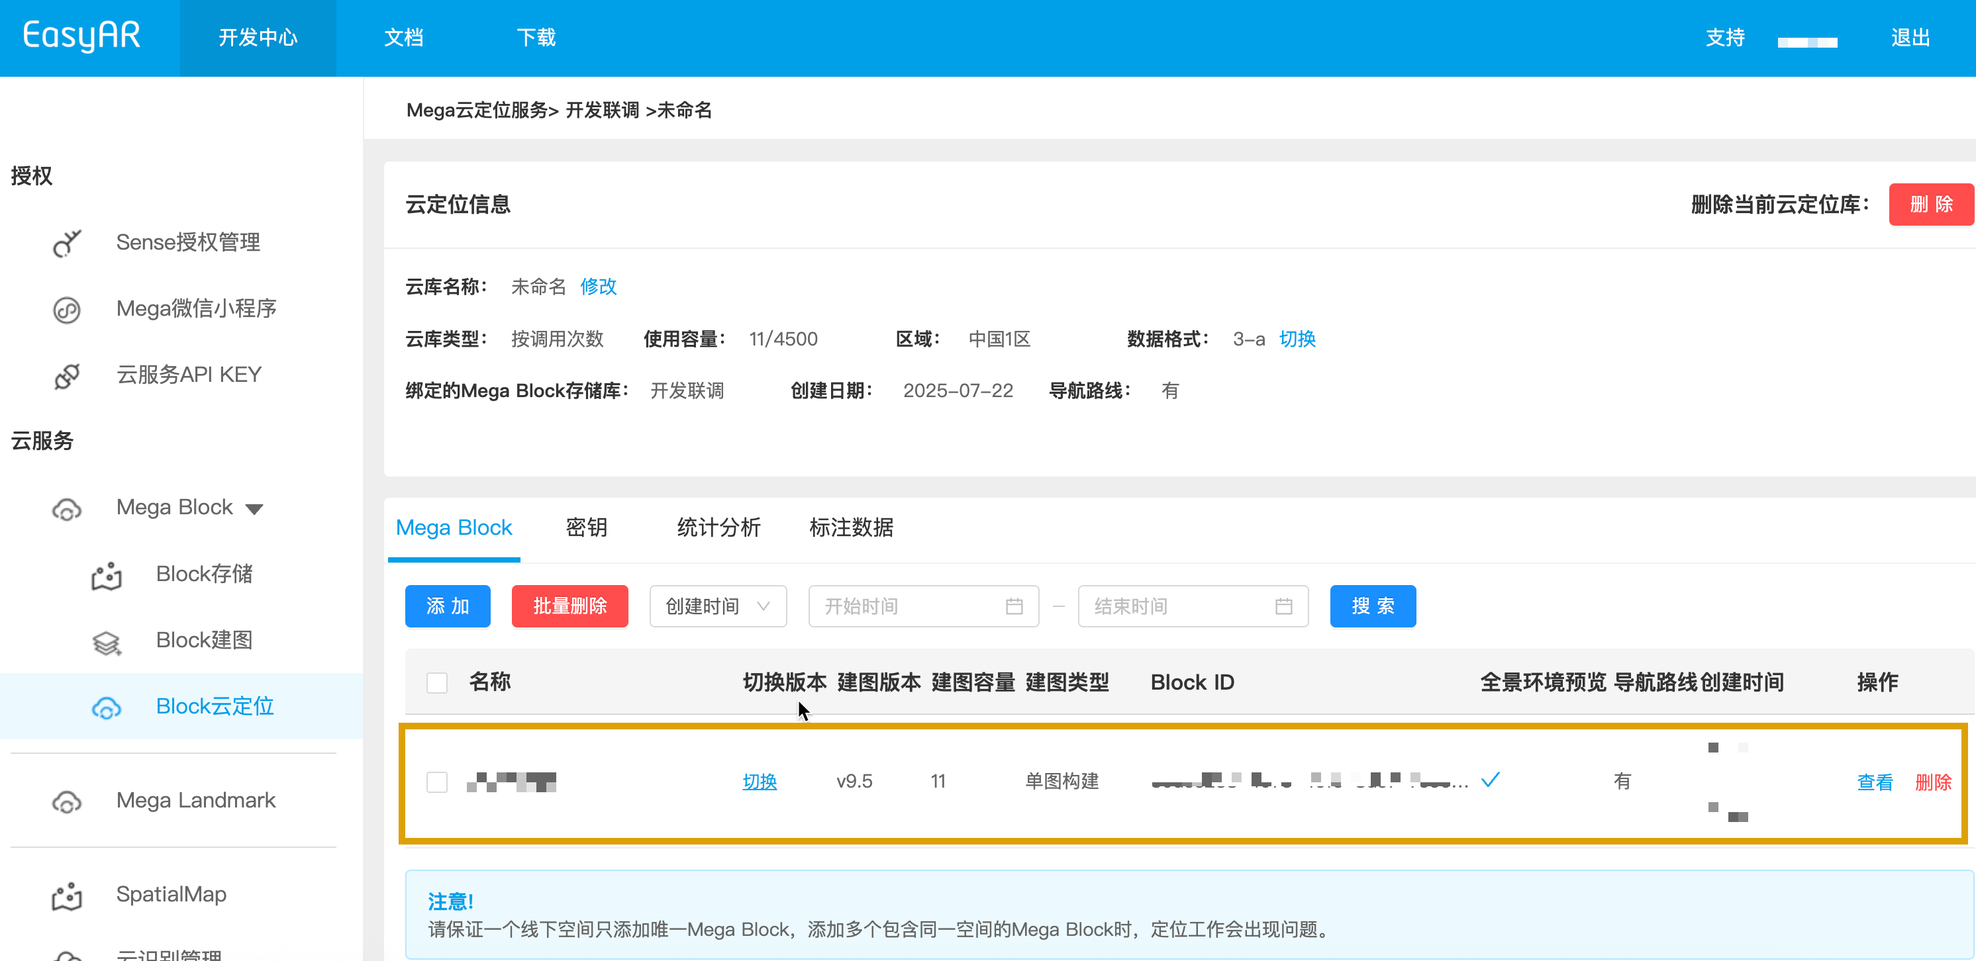The height and width of the screenshot is (961, 1976).
Task: Click the Block建图 layers icon
Action: pos(107,642)
